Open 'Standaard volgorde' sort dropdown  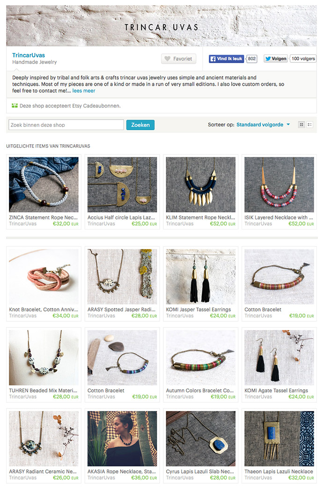point(260,125)
